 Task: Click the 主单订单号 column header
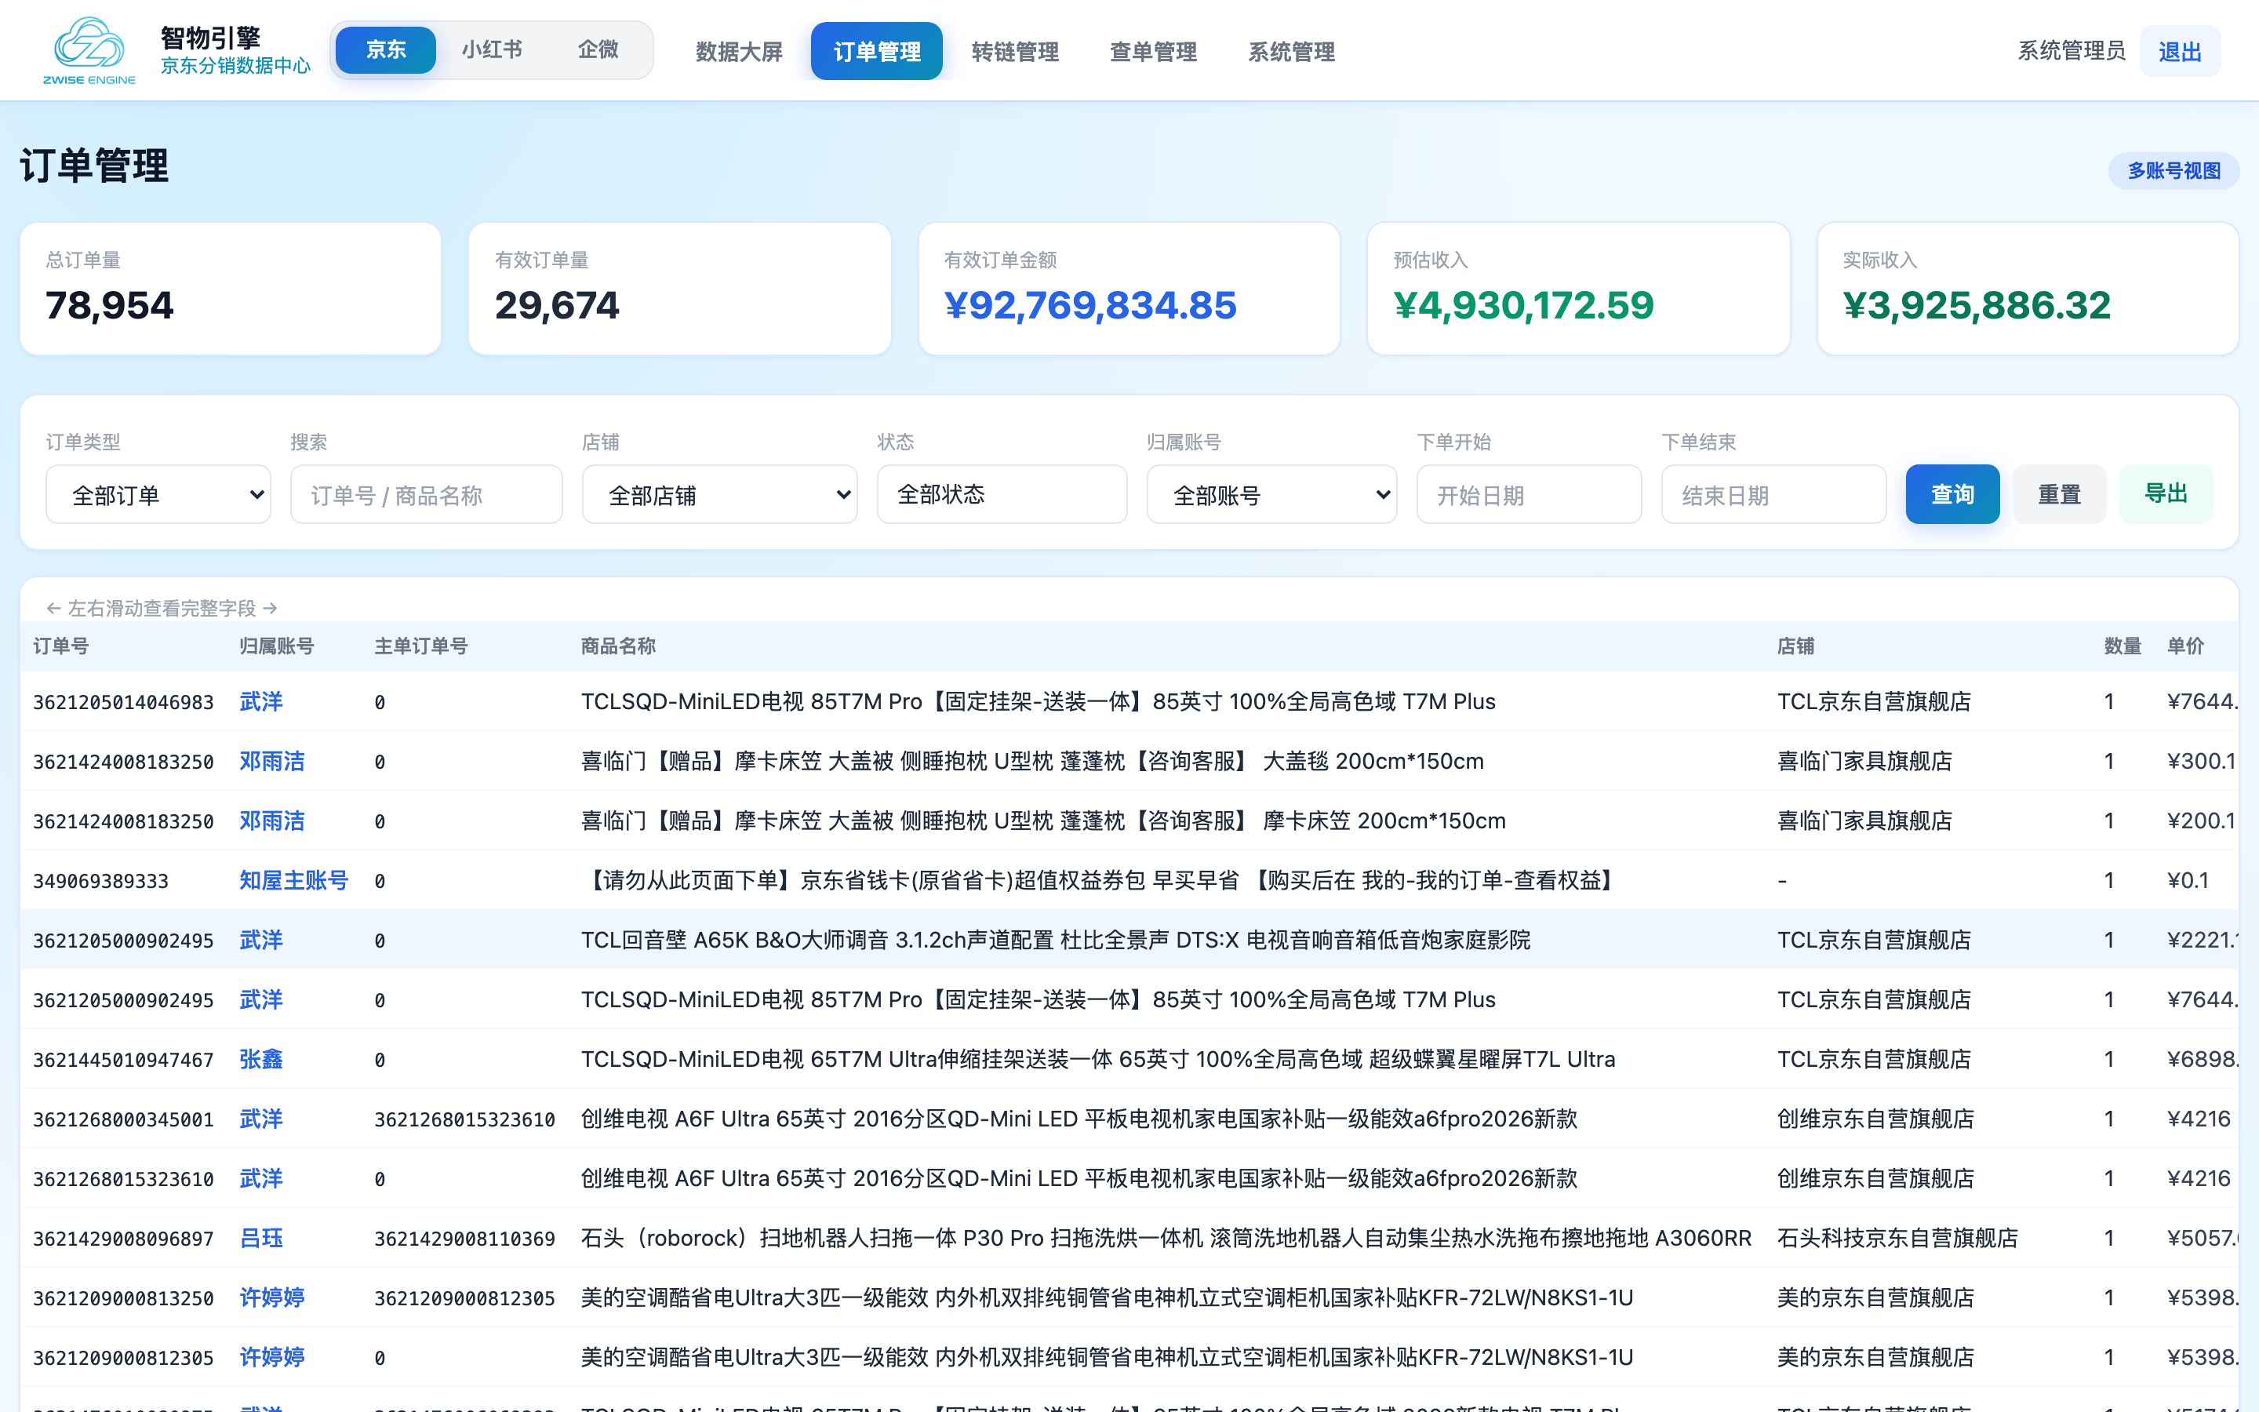click(x=421, y=646)
